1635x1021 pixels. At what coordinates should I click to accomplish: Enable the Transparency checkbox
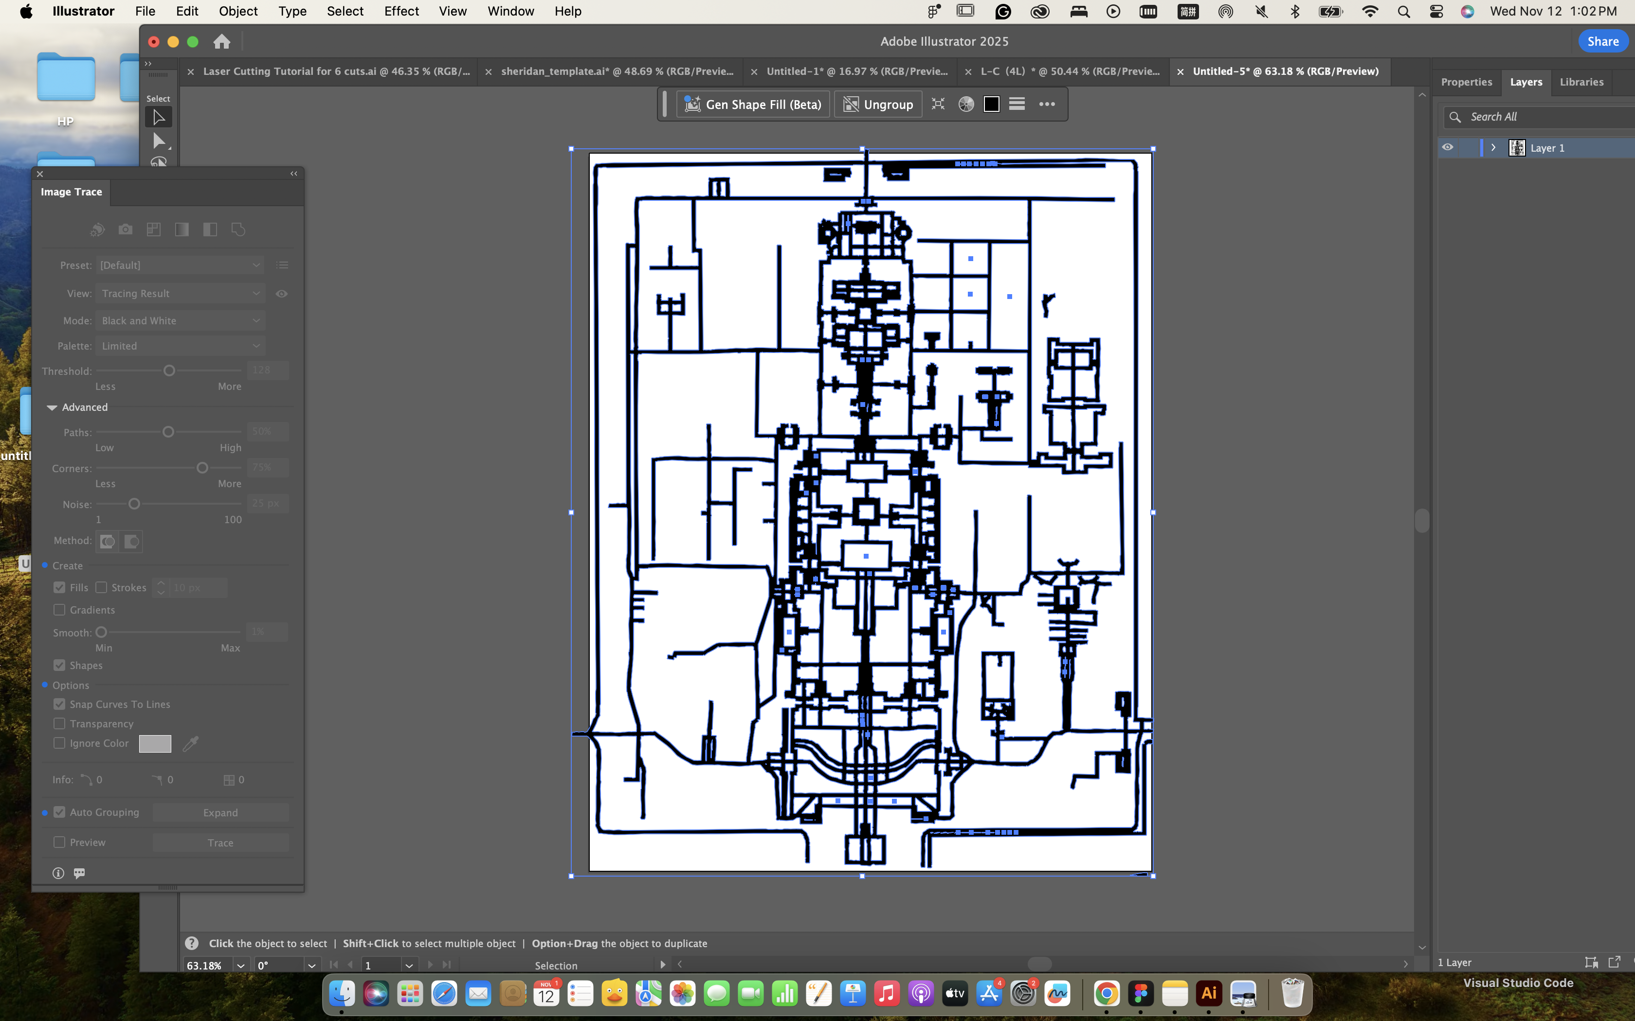59,724
